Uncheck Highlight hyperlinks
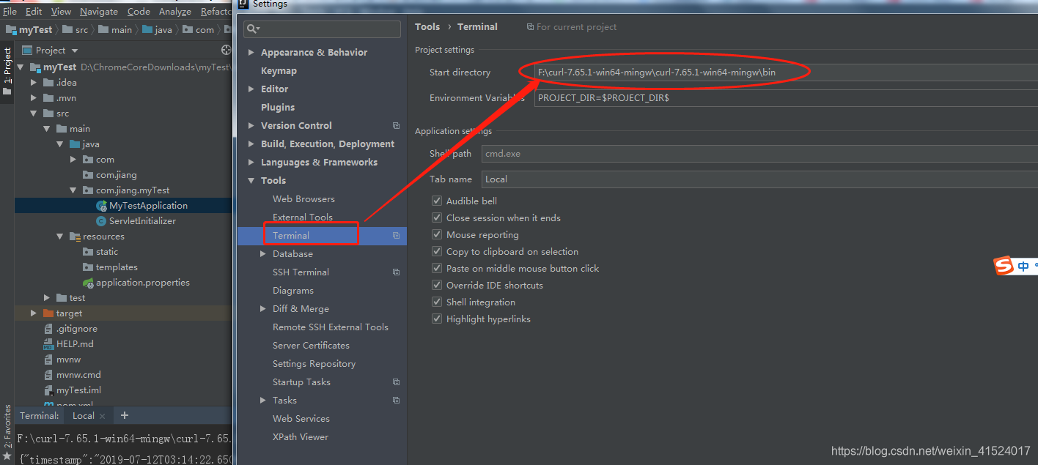Image resolution: width=1038 pixels, height=465 pixels. coord(437,319)
